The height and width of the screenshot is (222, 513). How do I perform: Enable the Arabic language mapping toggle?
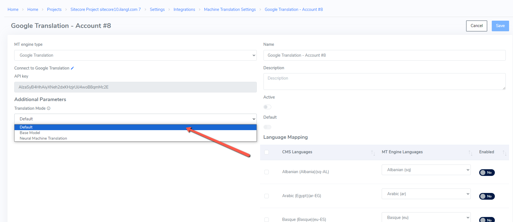pos(487,196)
